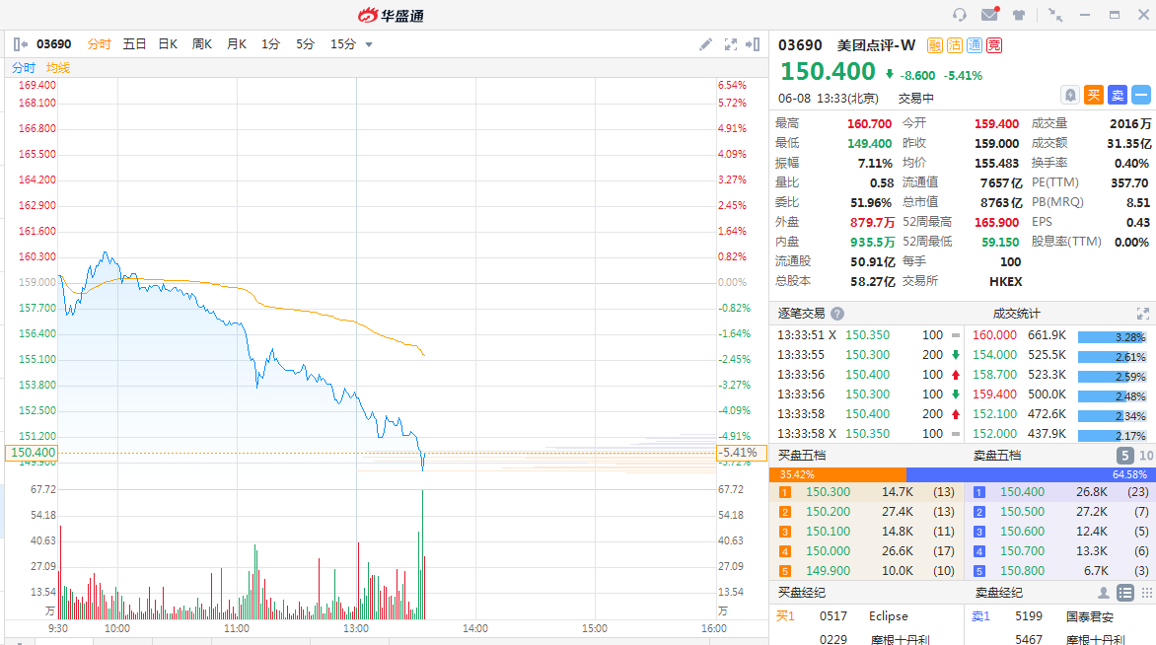1156x645 pixels.
Task: Show 5 levels of order depth
Action: pos(1124,456)
